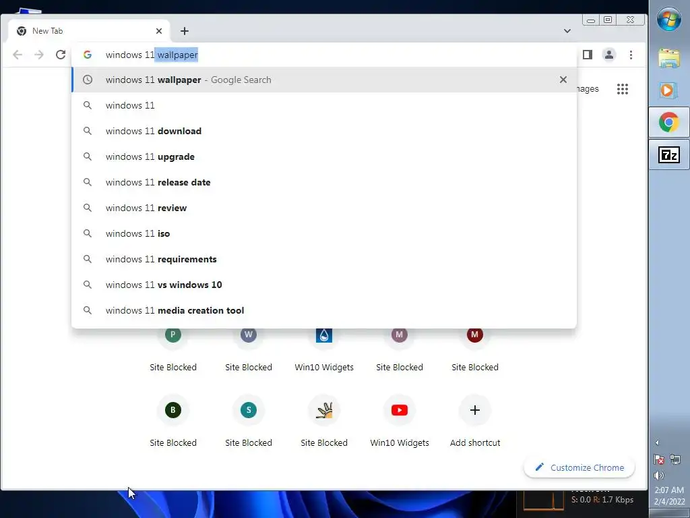Click the Google icon in address bar
This screenshot has height=518, width=690.
pyautogui.click(x=88, y=55)
